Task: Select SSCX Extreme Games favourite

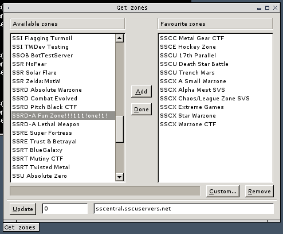Action: point(215,107)
